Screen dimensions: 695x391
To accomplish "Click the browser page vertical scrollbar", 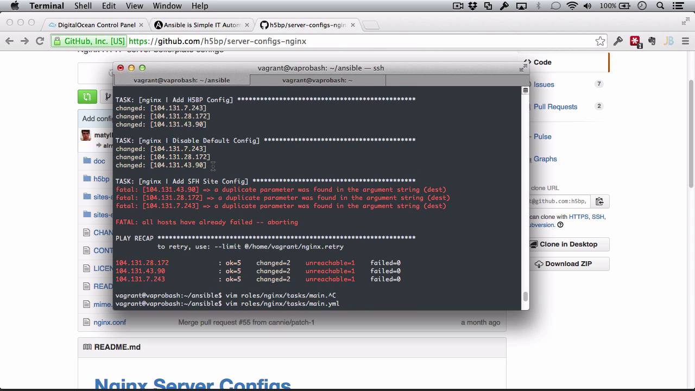I will pyautogui.click(x=691, y=134).
